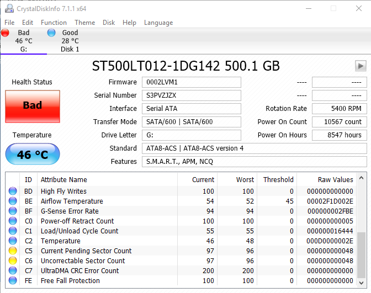Viewport: 371px width, 293px height.
Task: Go to next disk with arrow button
Action: [361, 66]
